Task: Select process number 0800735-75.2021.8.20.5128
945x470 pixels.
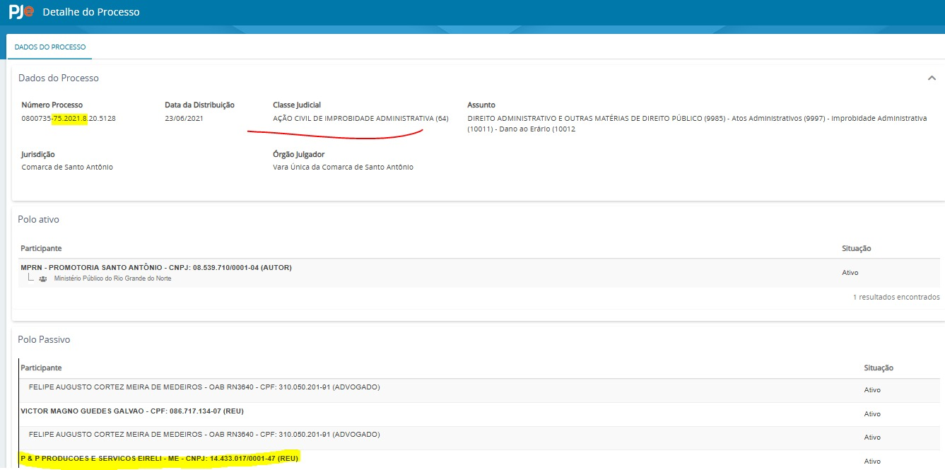Action: click(x=69, y=118)
